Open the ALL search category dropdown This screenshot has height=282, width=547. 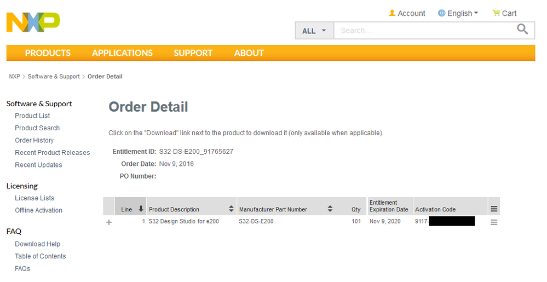314,31
